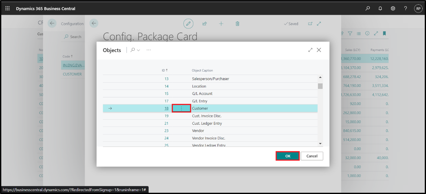426x194 pixels.
Task: Select ID 17 in Objects list
Action: pyautogui.click(x=166, y=101)
